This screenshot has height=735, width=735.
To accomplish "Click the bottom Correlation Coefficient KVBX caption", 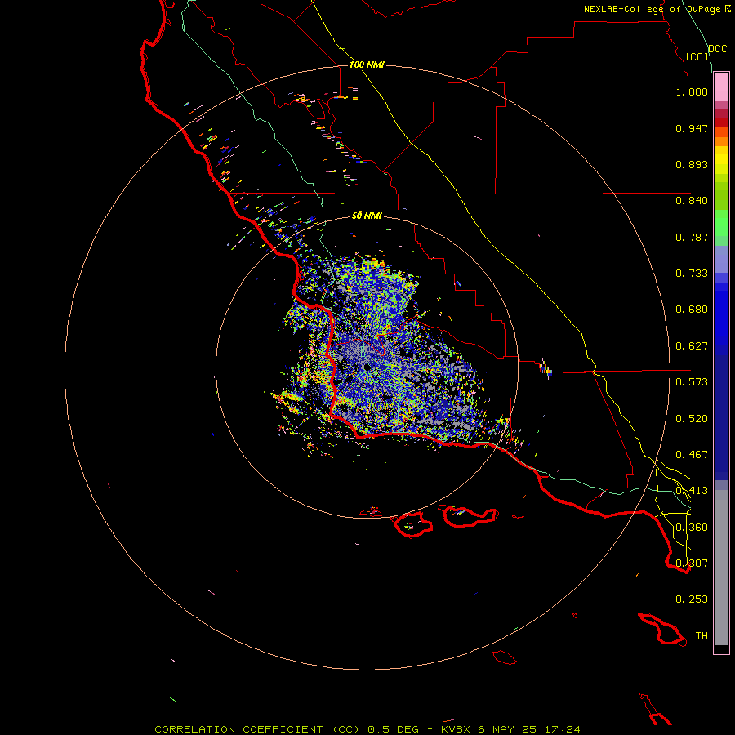I will (367, 729).
